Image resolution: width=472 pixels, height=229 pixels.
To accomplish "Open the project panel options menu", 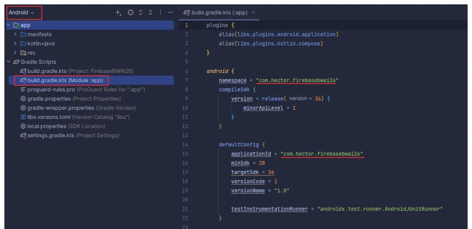I will pyautogui.click(x=160, y=12).
